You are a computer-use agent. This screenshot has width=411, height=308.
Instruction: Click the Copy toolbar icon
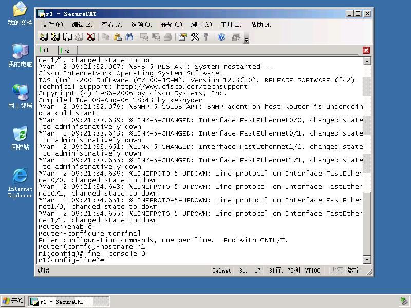point(106,37)
